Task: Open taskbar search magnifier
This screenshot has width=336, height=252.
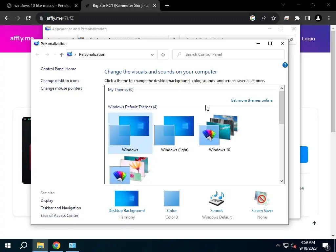Action: [24, 245]
